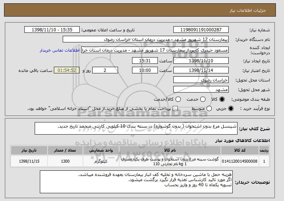Viewport: 284px width, 201px height.
Task: Select the خدمت radio button
Action: point(203,99)
